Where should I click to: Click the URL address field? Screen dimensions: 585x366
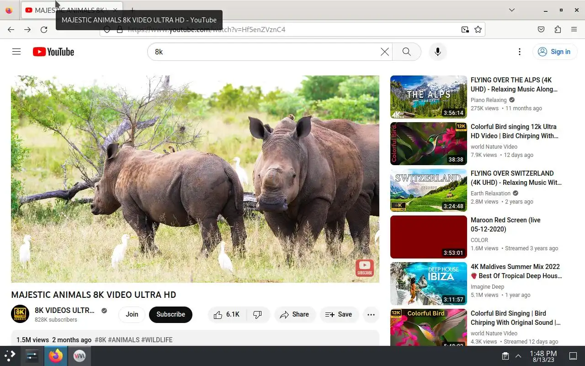[292, 30]
